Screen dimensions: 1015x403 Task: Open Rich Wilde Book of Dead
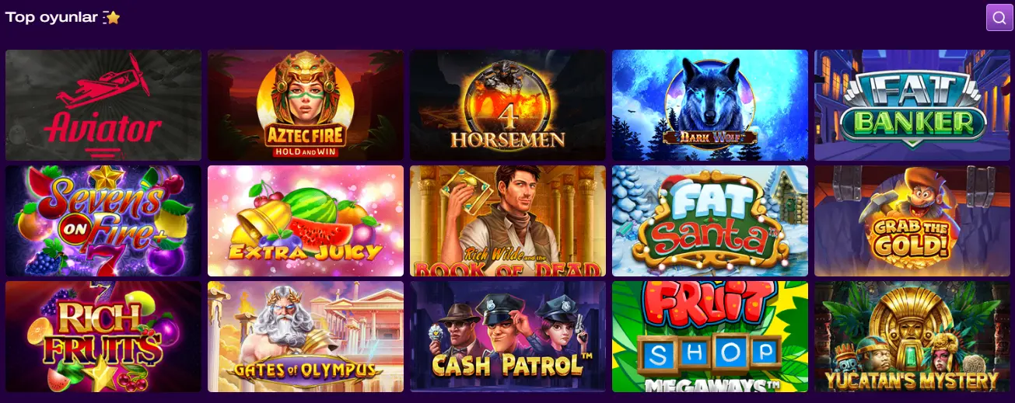(x=508, y=221)
